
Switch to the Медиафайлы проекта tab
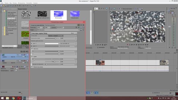[8, 48]
